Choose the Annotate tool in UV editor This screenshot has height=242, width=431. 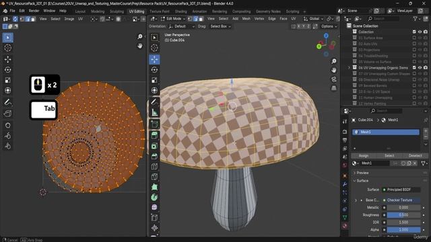pyautogui.click(x=7, y=102)
